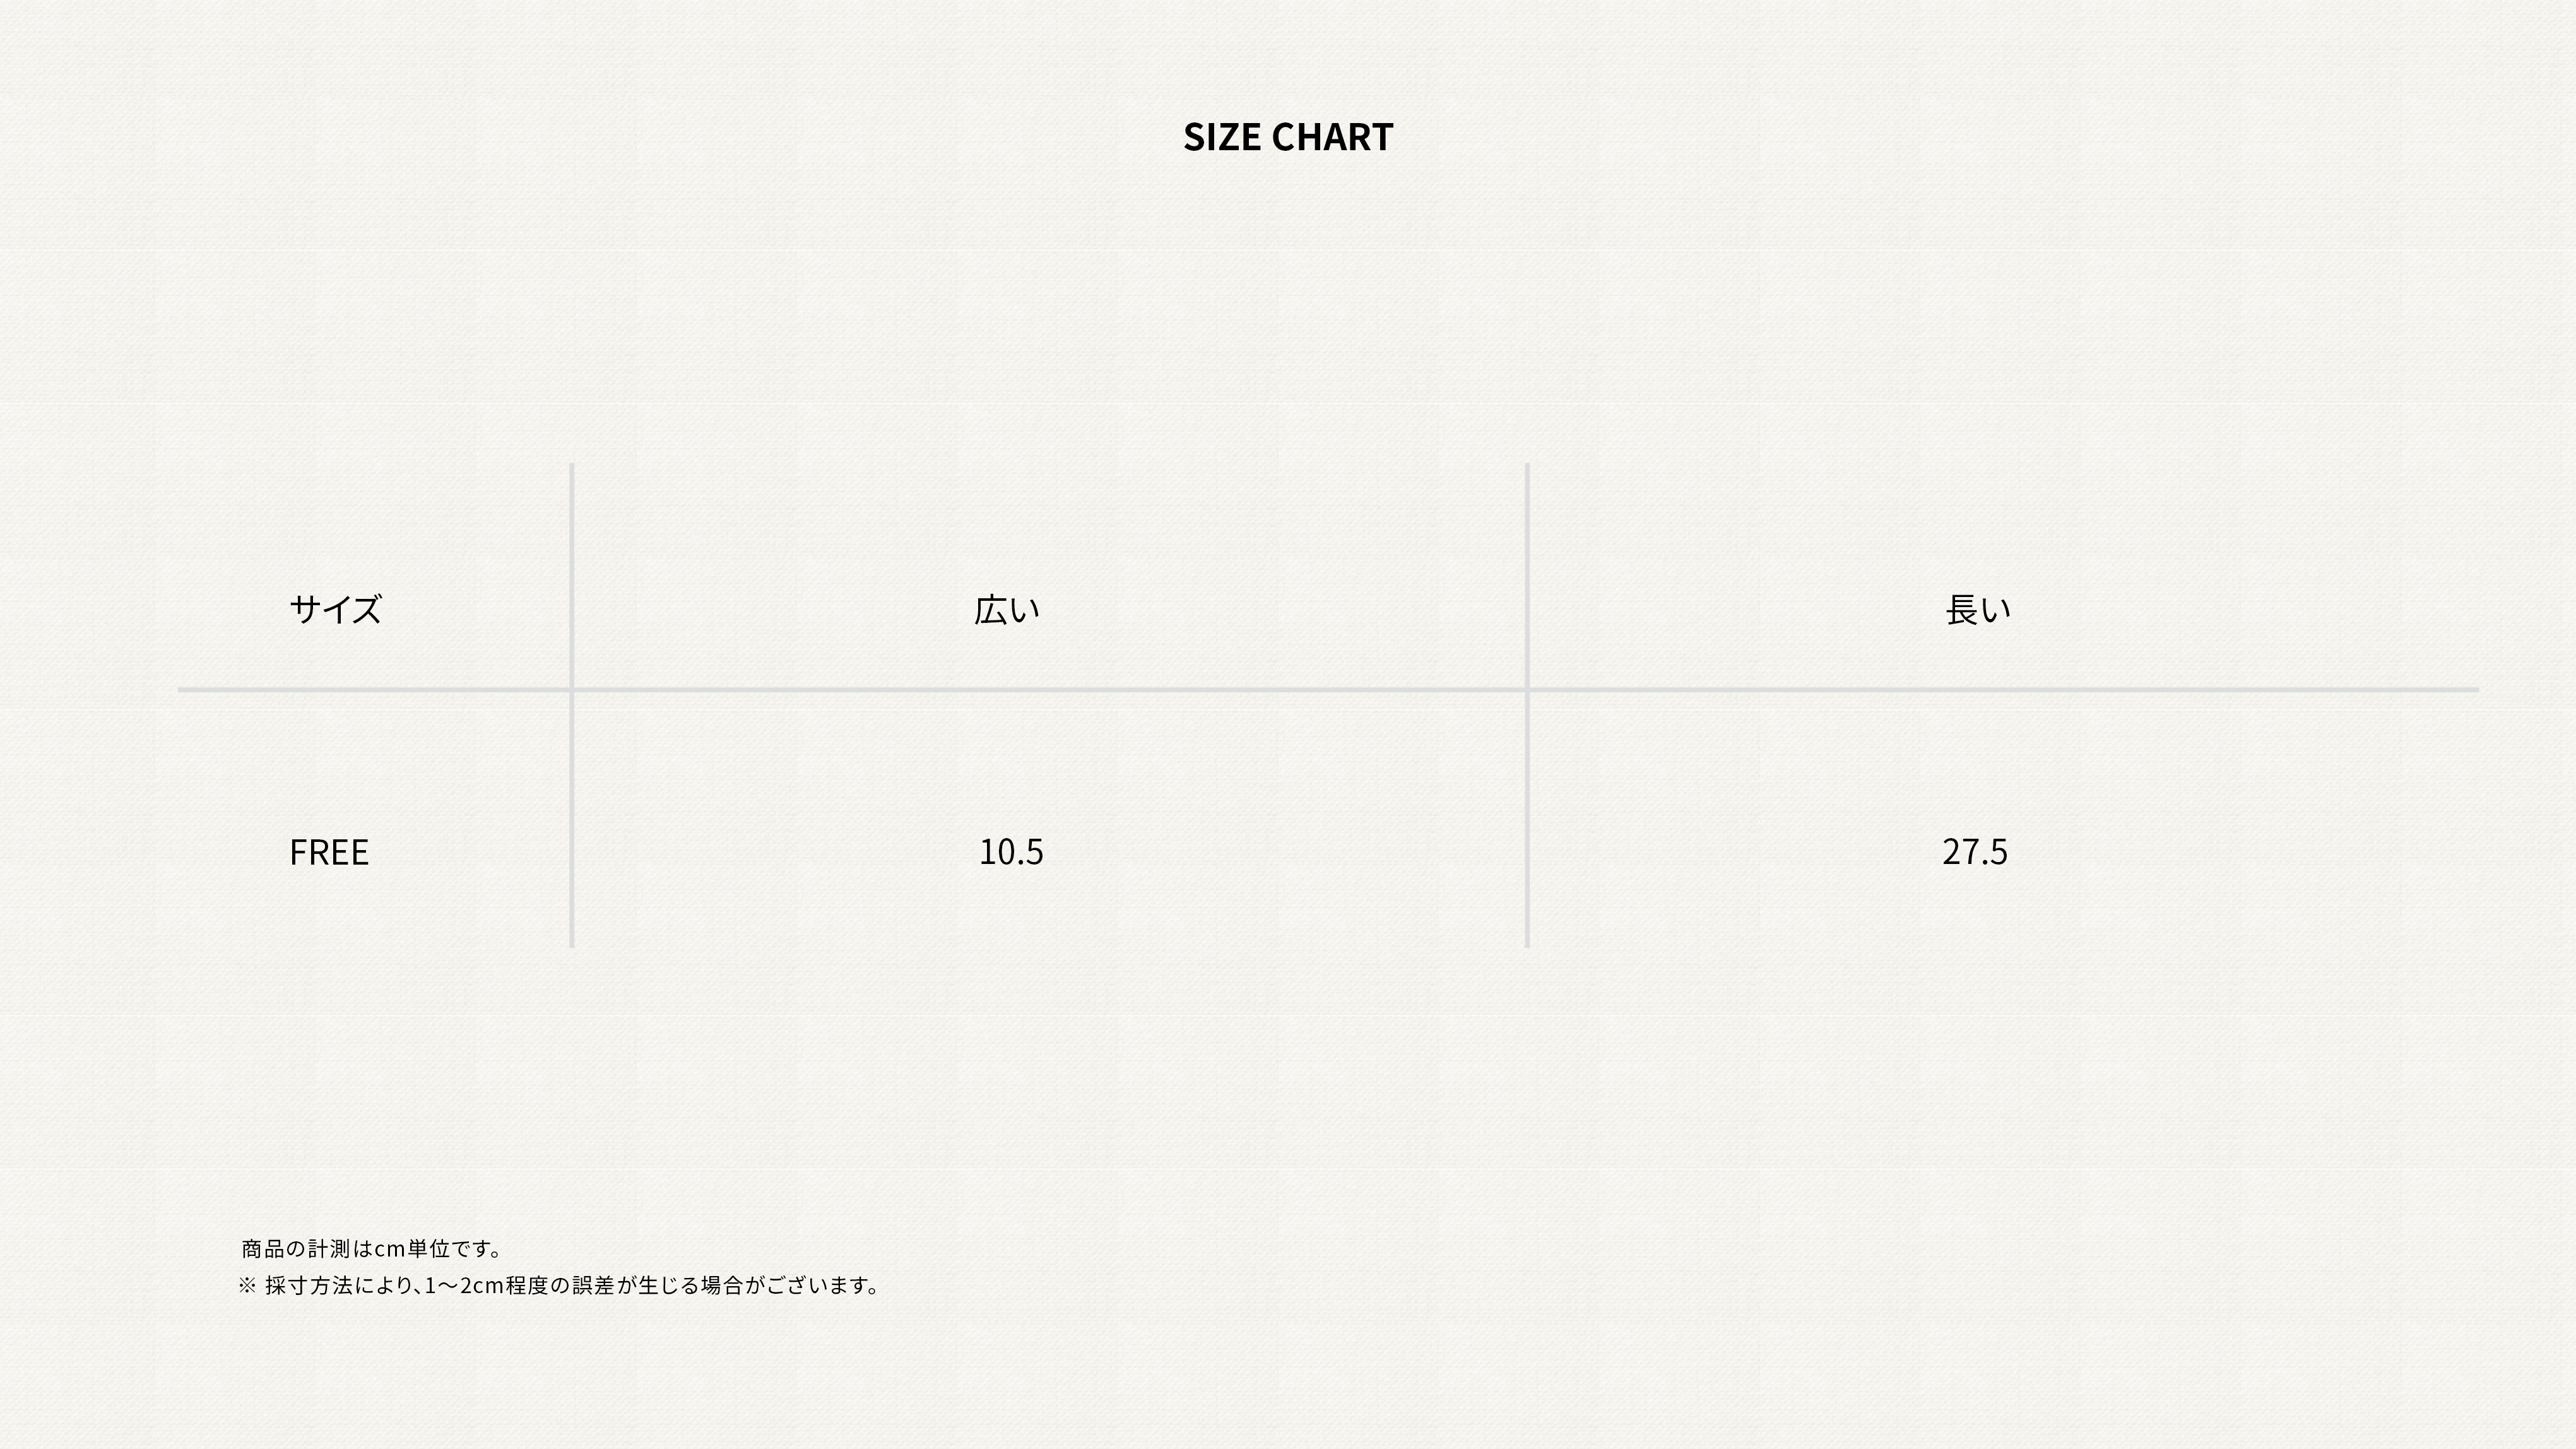Click the word SIZE in the title
2576x1449 pixels.
pos(1222,137)
